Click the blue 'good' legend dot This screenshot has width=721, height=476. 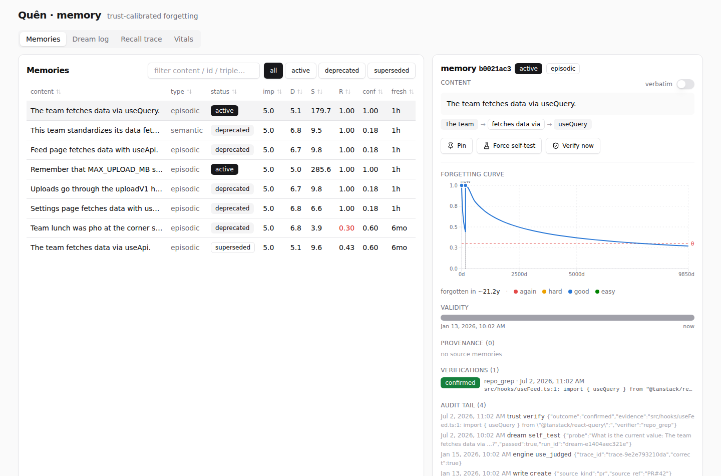click(x=570, y=292)
